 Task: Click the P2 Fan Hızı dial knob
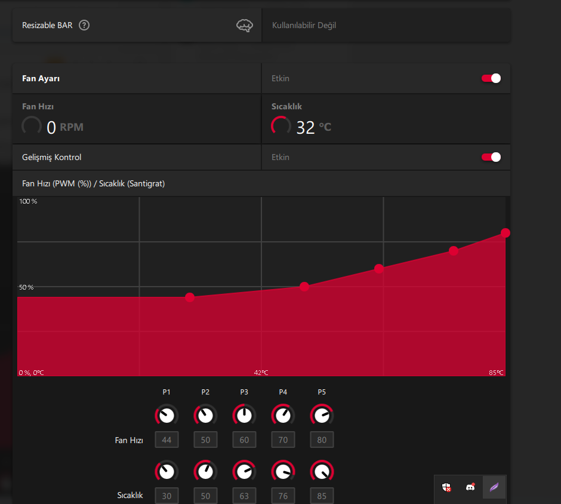click(205, 415)
